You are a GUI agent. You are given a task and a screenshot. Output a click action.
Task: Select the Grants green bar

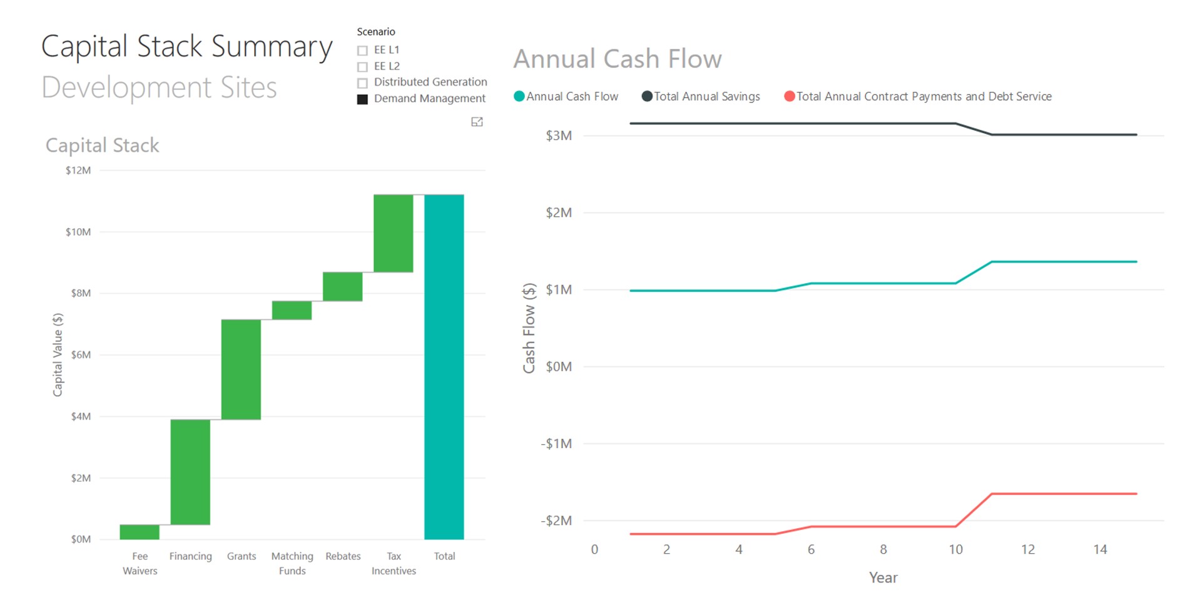(241, 369)
